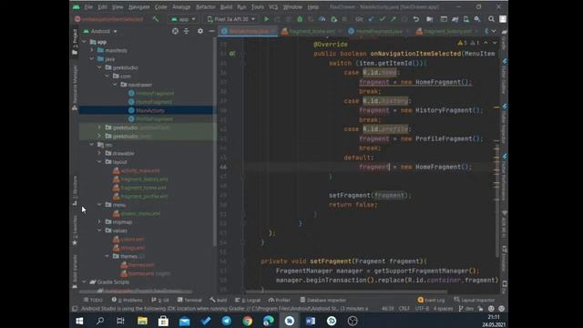This screenshot has height=328, width=583.
Task: Click the Git update project arrow icon
Action: 371,19
